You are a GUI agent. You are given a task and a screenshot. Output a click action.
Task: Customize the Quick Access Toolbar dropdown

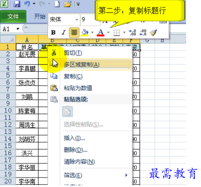[78, 5]
